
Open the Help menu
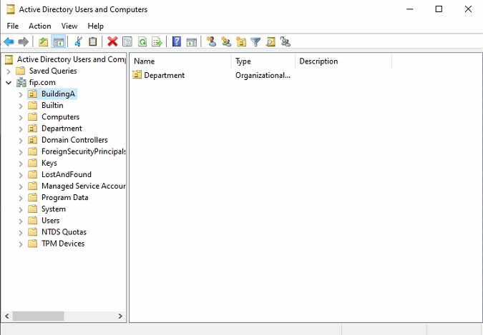(95, 26)
